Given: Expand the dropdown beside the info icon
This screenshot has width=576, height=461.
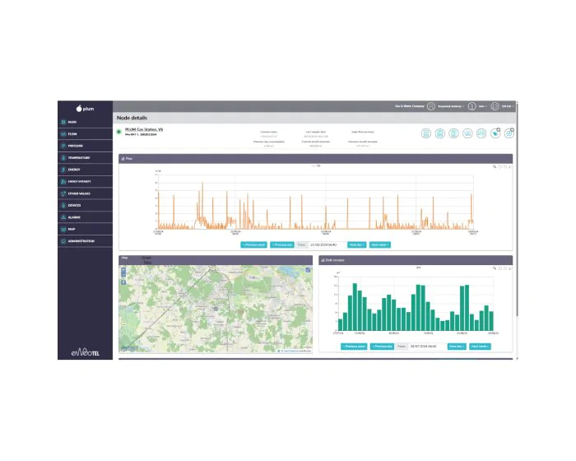Looking at the screenshot, I should click(x=482, y=106).
